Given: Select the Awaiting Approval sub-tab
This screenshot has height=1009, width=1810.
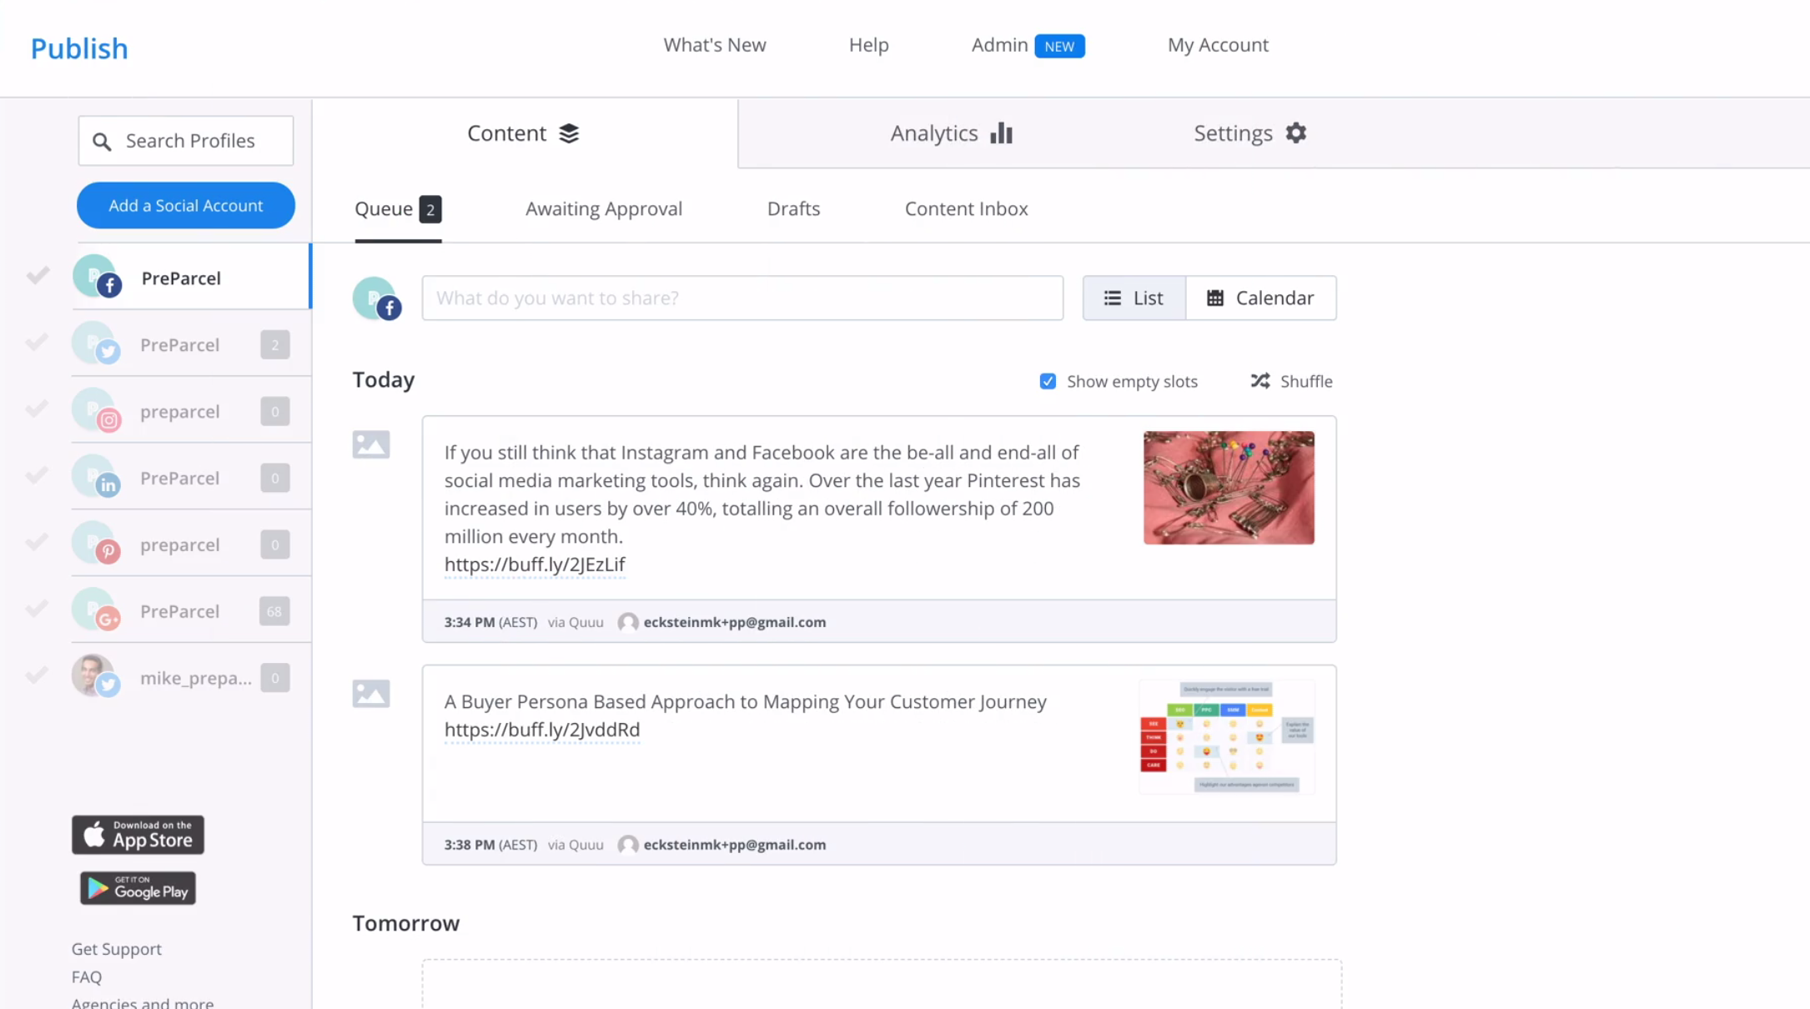Looking at the screenshot, I should (x=604, y=208).
